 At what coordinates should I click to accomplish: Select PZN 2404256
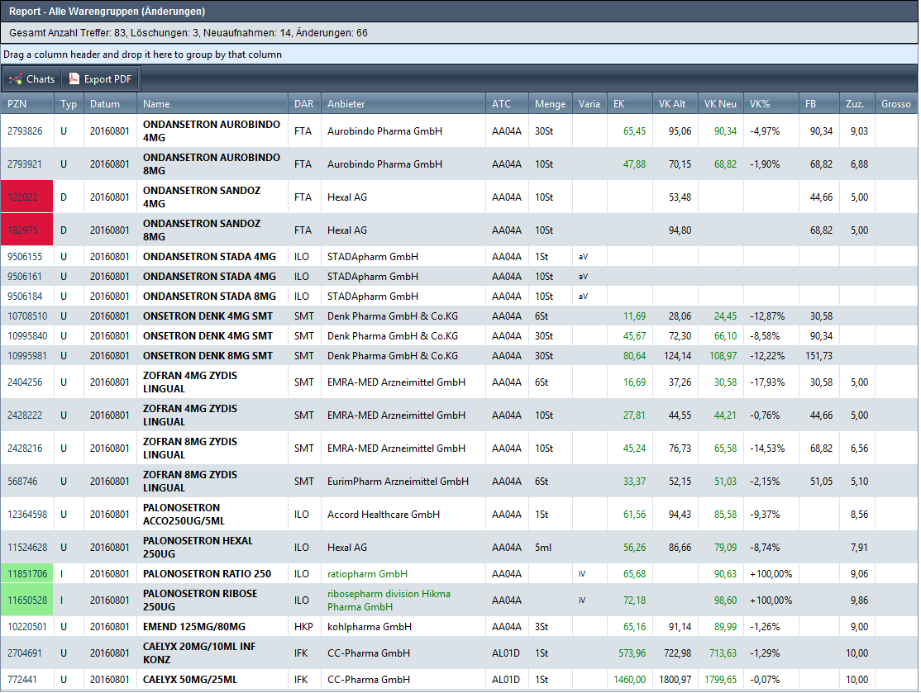coord(25,382)
